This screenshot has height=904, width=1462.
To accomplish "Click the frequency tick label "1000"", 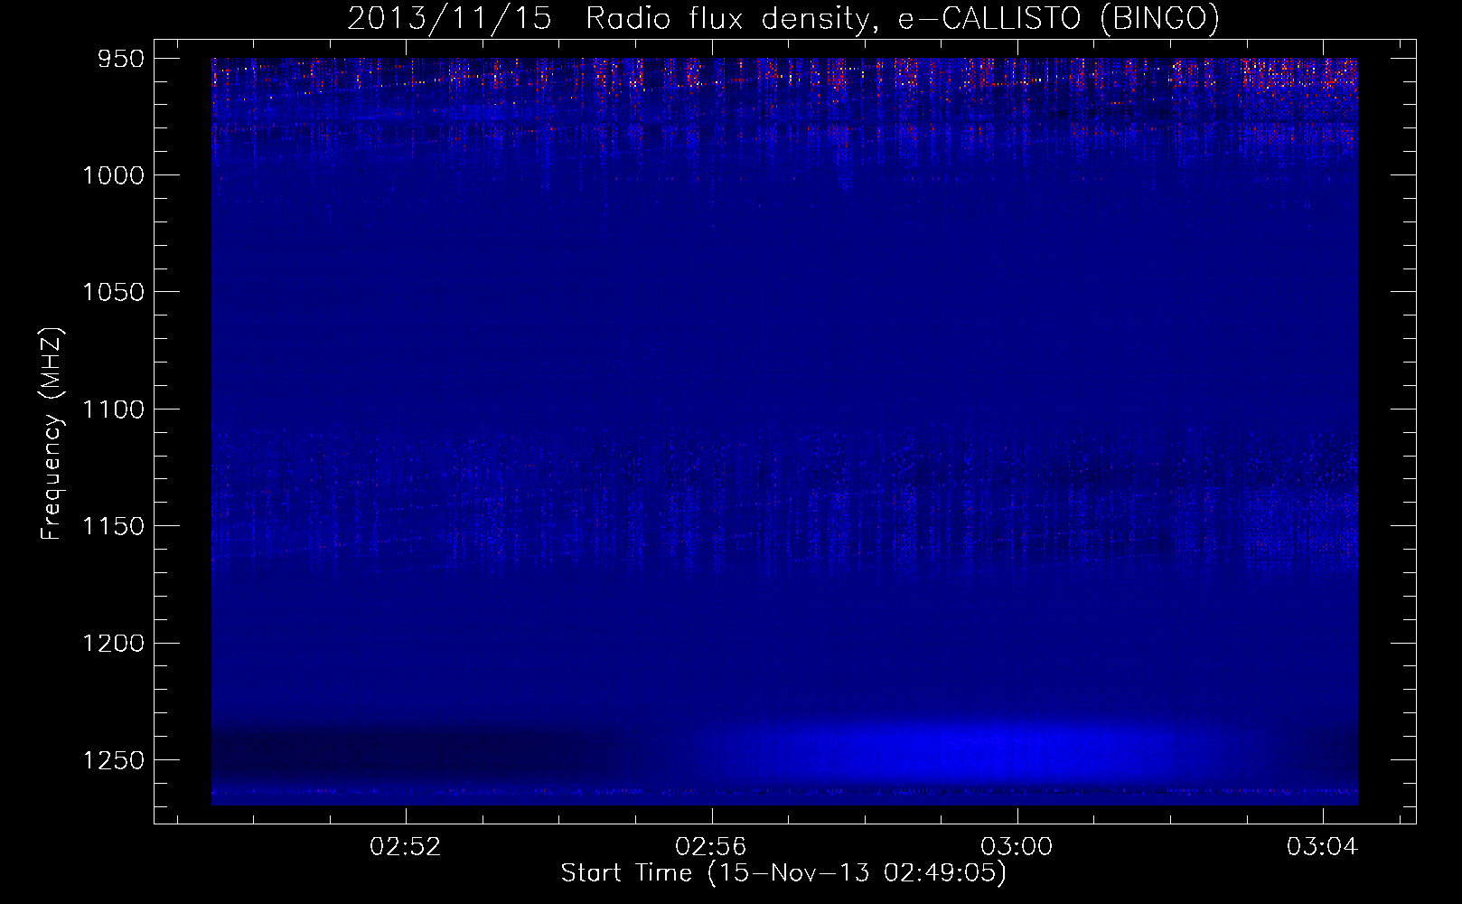I will [x=113, y=175].
